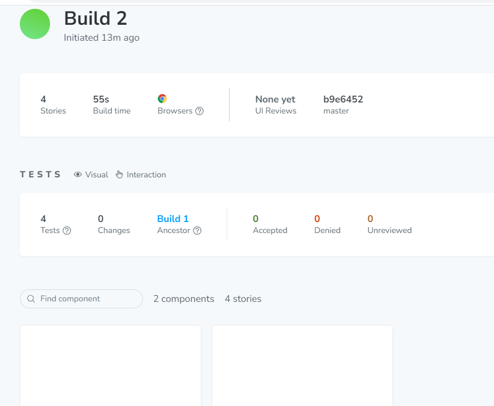Viewport: 494px width, 406px height.
Task: Click the '55s' build time value
Action: tap(101, 99)
